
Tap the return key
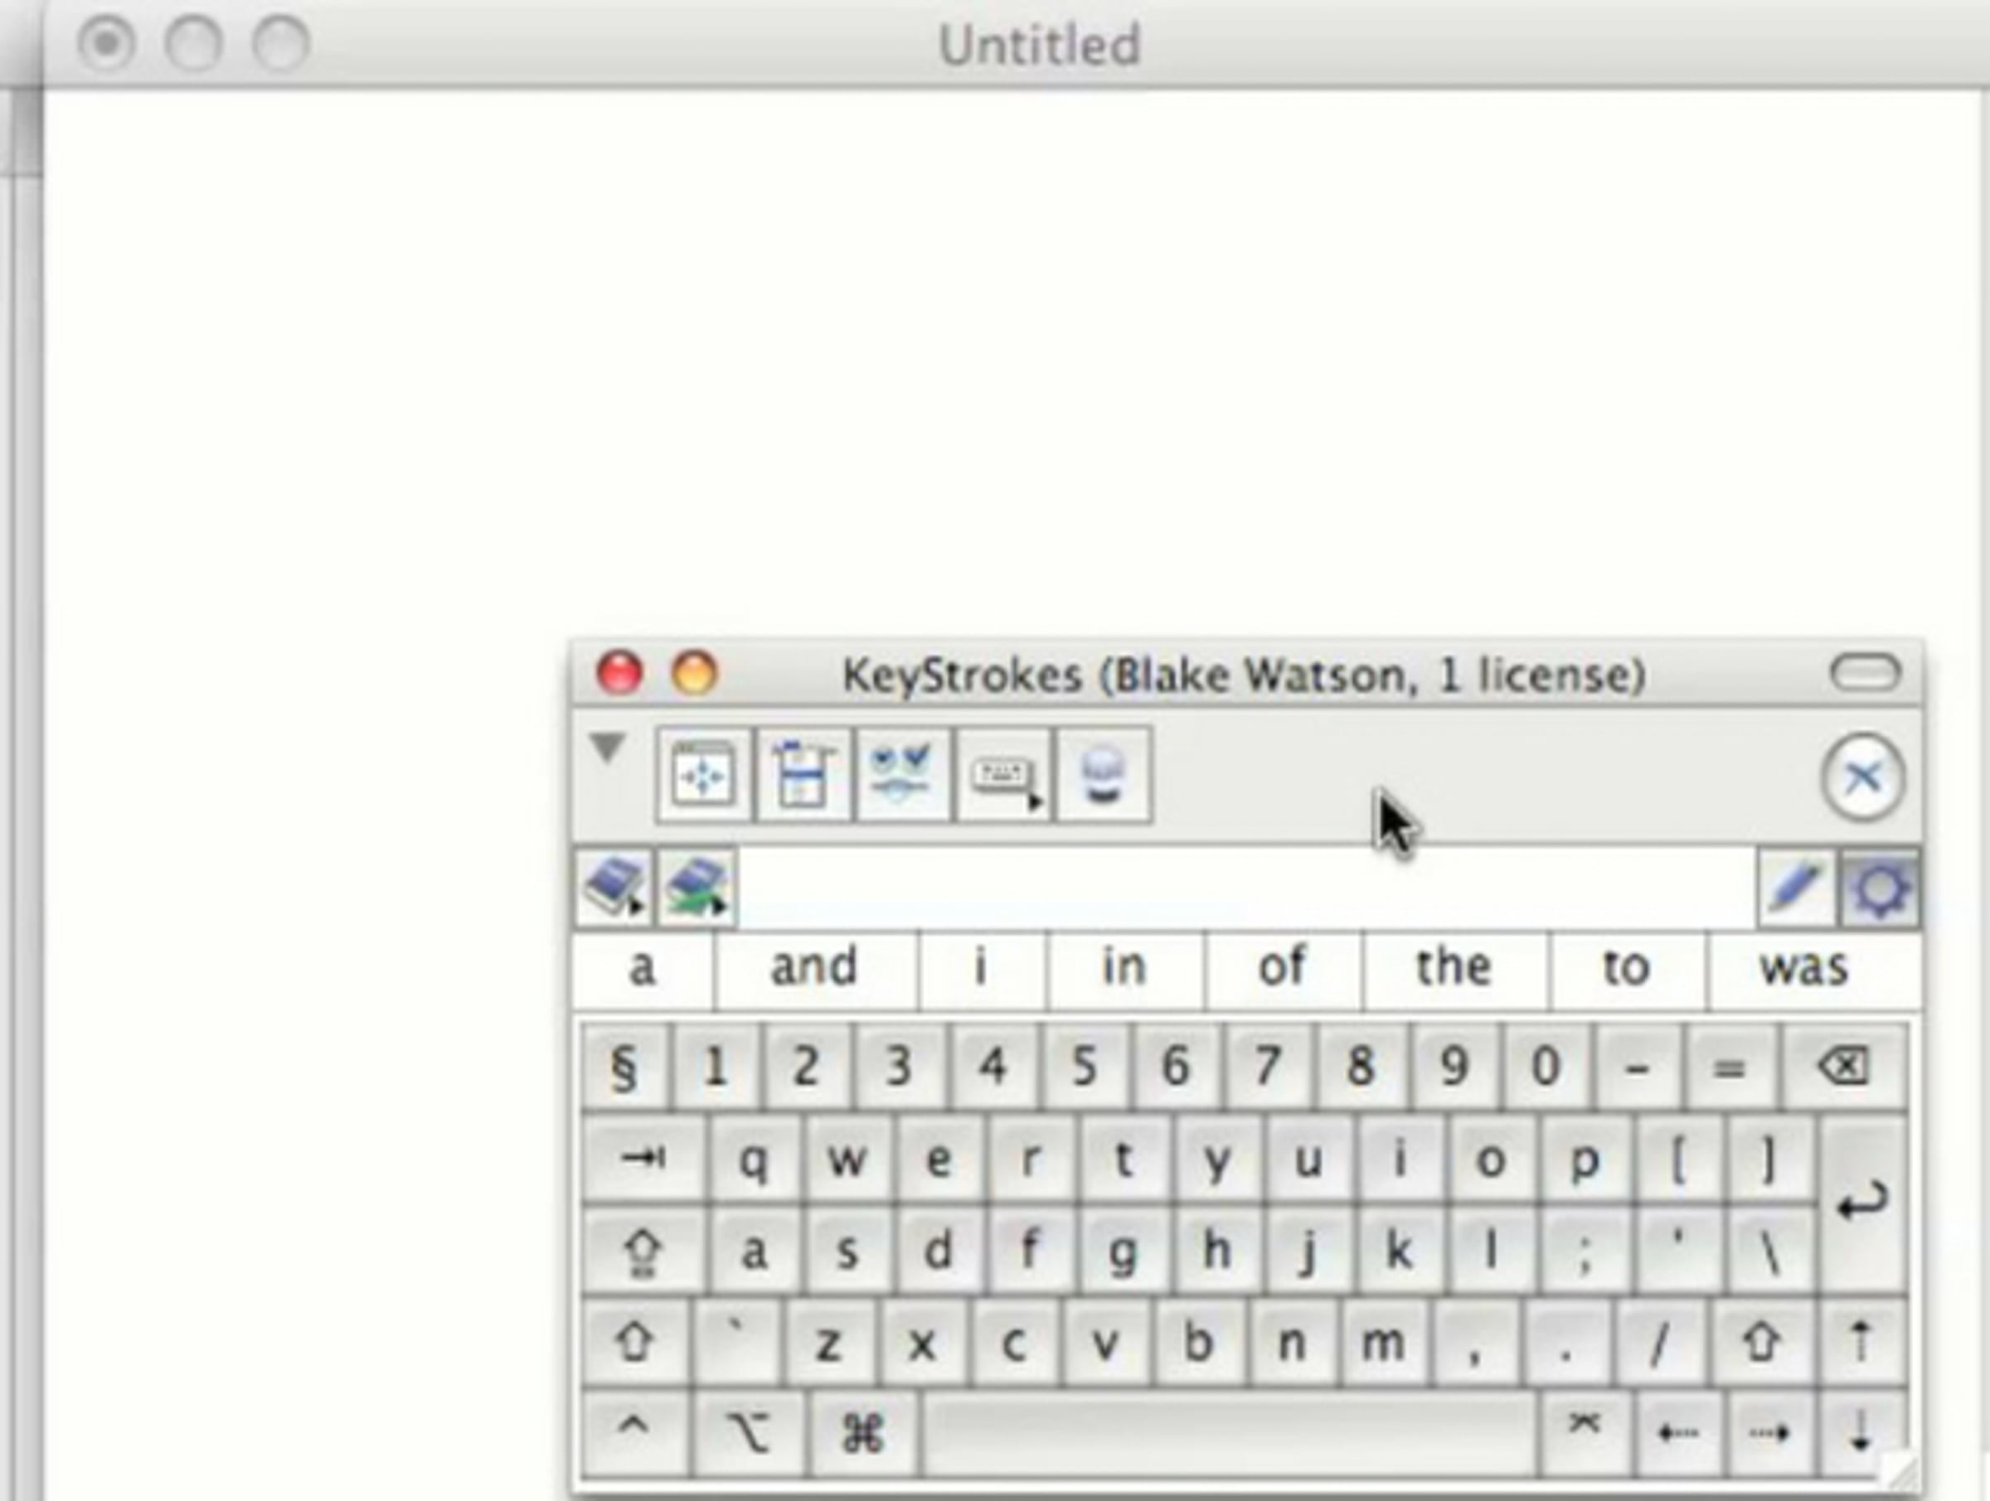click(1861, 1203)
